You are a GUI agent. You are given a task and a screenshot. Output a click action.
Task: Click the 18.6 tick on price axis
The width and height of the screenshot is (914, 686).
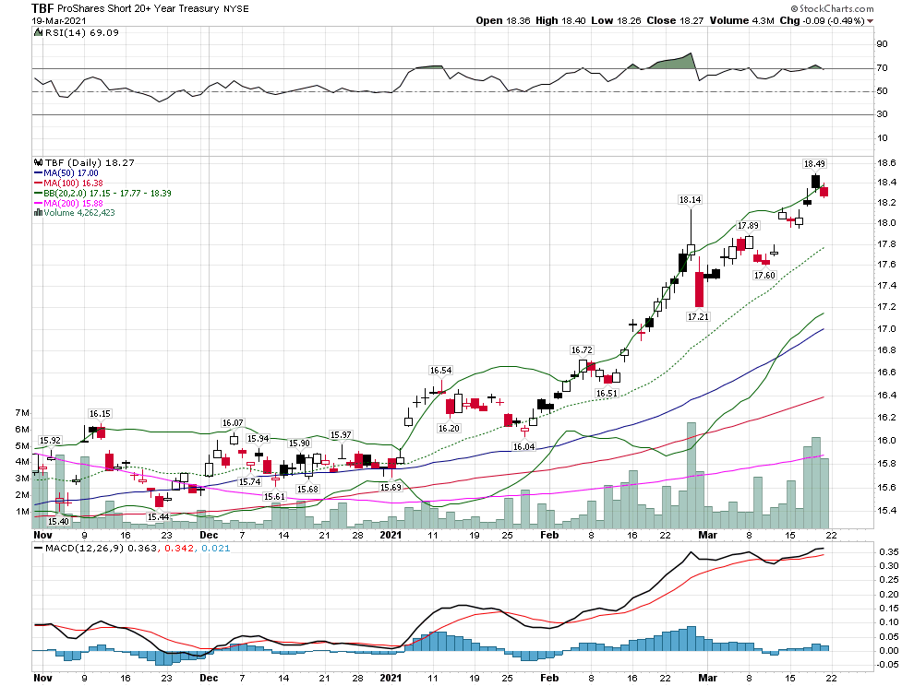pyautogui.click(x=886, y=164)
